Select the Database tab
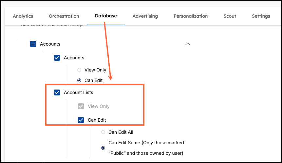The height and width of the screenshot is (163, 282). pyautogui.click(x=106, y=16)
